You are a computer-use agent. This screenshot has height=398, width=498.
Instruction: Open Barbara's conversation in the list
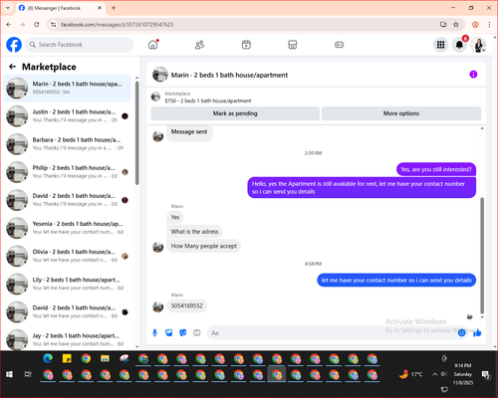[x=68, y=144]
